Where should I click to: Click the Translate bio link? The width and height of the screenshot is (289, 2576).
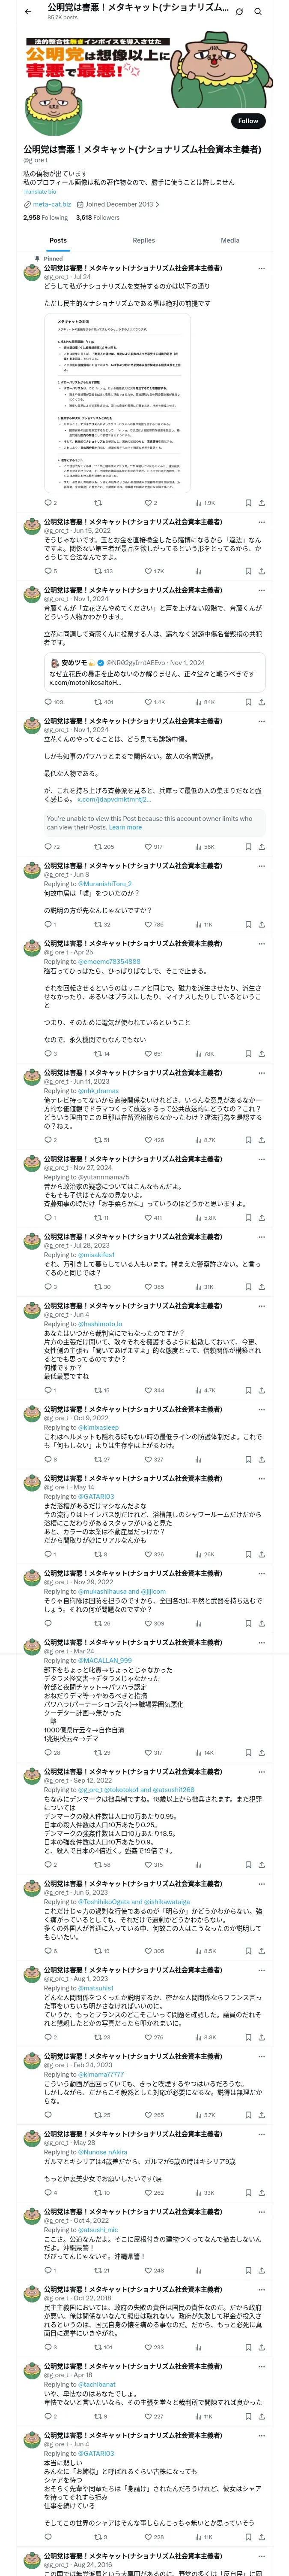[x=40, y=192]
